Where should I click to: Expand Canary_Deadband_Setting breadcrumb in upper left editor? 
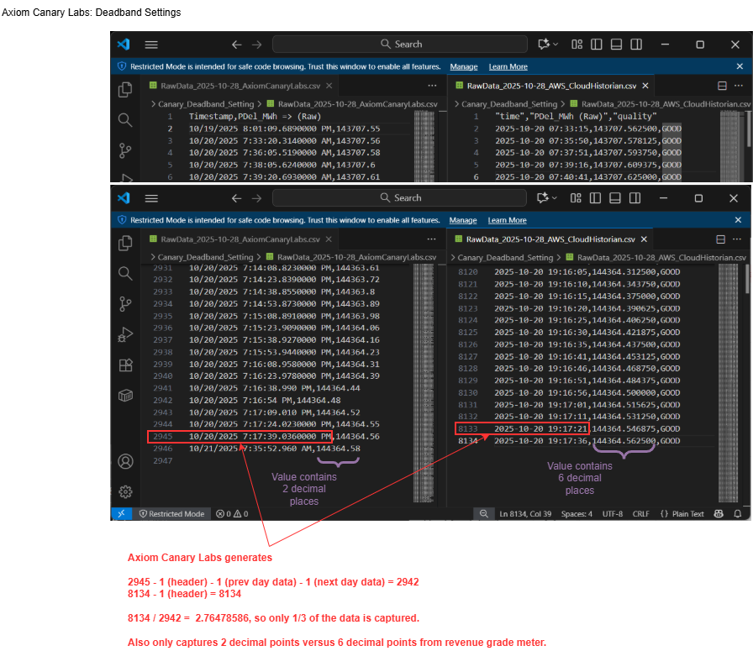206,104
